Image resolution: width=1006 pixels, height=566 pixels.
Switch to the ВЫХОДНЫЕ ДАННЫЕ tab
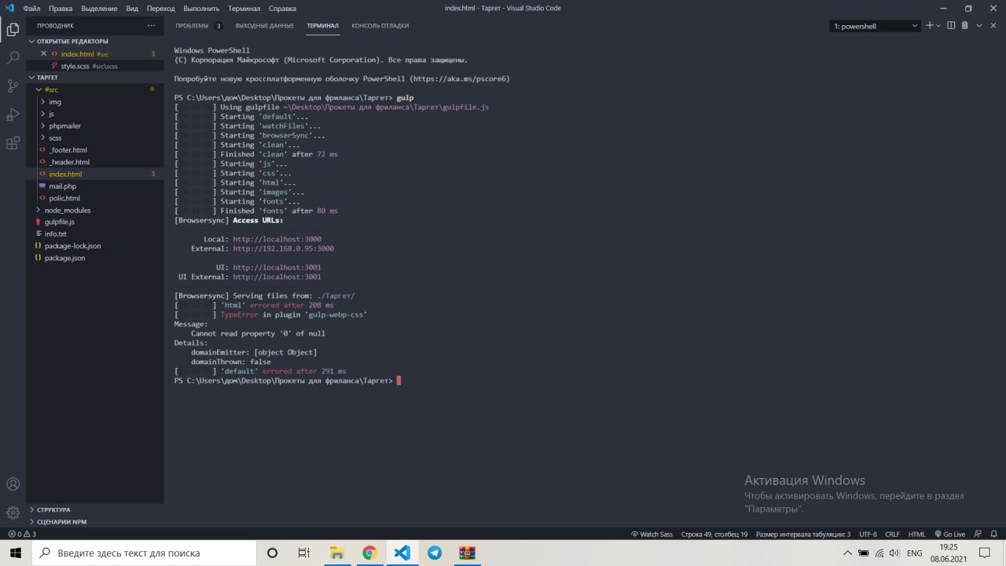pyautogui.click(x=265, y=26)
